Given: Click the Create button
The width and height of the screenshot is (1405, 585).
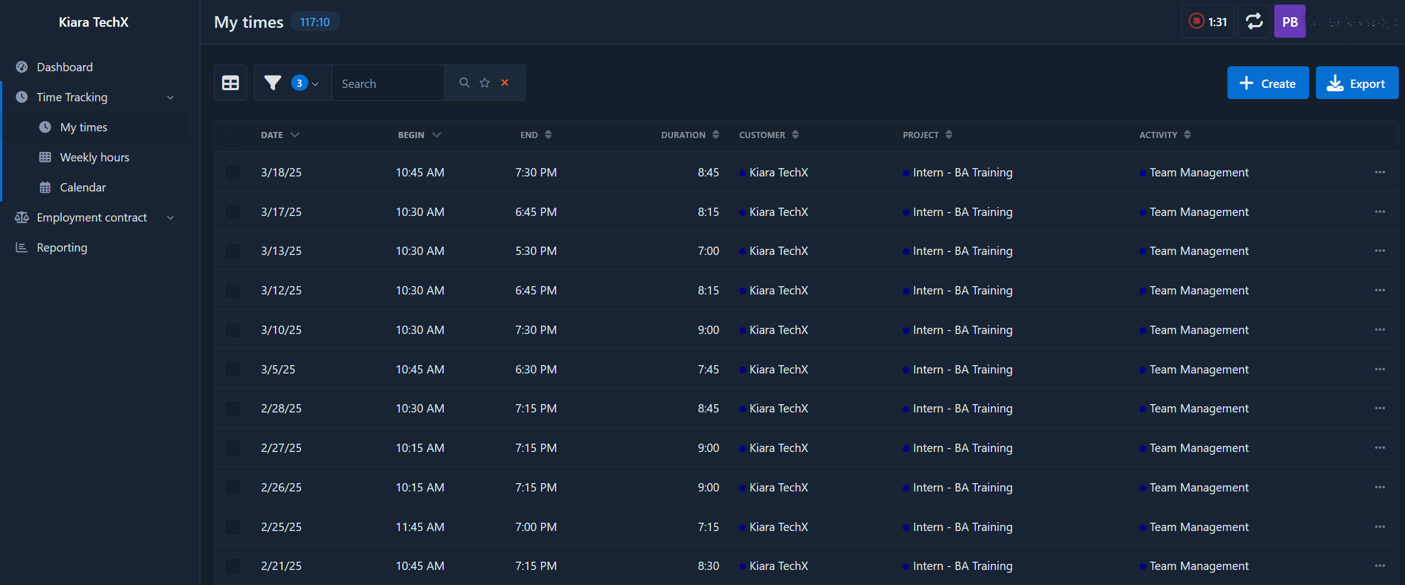Looking at the screenshot, I should (x=1268, y=83).
